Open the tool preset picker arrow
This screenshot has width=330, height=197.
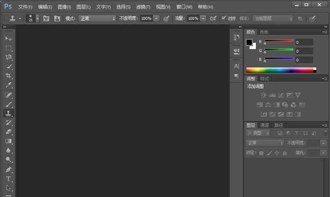(x=20, y=19)
